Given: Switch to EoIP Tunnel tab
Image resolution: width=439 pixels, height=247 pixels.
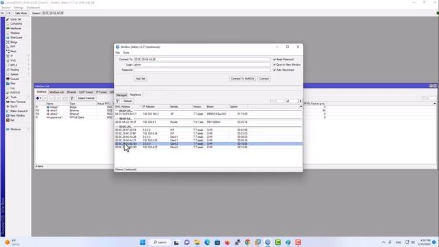Looking at the screenshot, I should pos(86,92).
